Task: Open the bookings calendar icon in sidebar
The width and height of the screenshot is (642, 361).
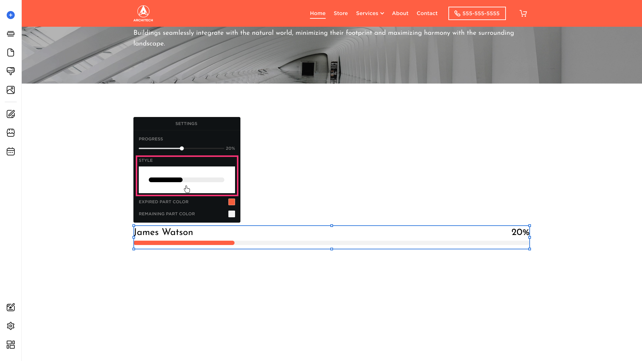Action: tap(11, 151)
